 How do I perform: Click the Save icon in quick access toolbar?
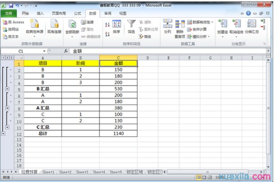tap(11, 5)
